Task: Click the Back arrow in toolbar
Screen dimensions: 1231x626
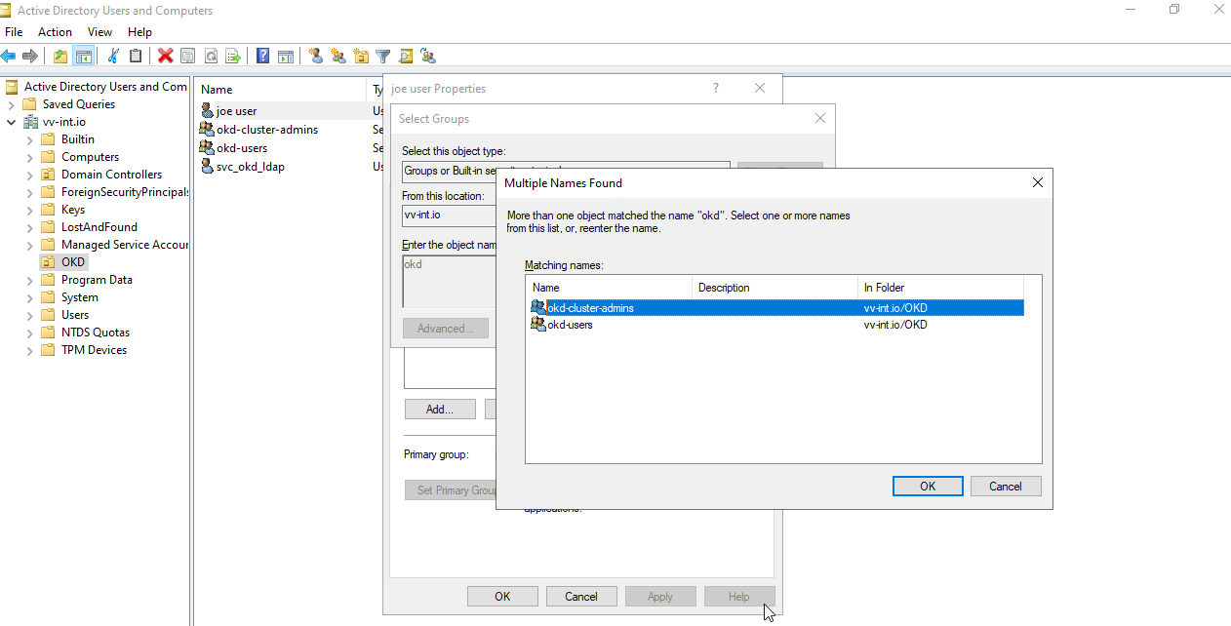Action: (9, 56)
